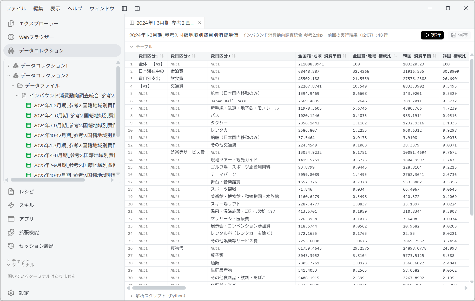Toggle the left sidebar panel icon
The height and width of the screenshot is (301, 475).
tap(124, 9)
